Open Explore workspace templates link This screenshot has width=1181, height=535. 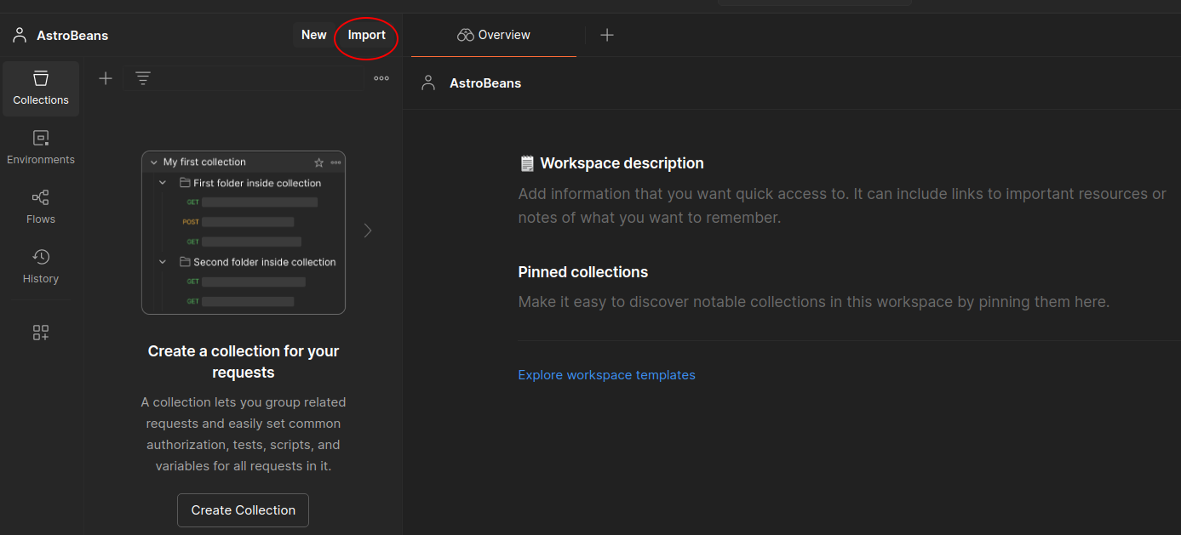coord(606,375)
